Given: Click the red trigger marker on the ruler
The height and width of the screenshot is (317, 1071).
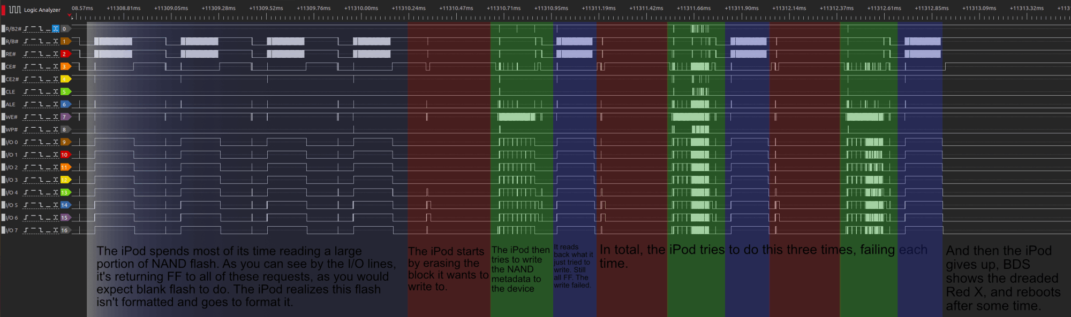Looking at the screenshot, I should tap(69, 15).
